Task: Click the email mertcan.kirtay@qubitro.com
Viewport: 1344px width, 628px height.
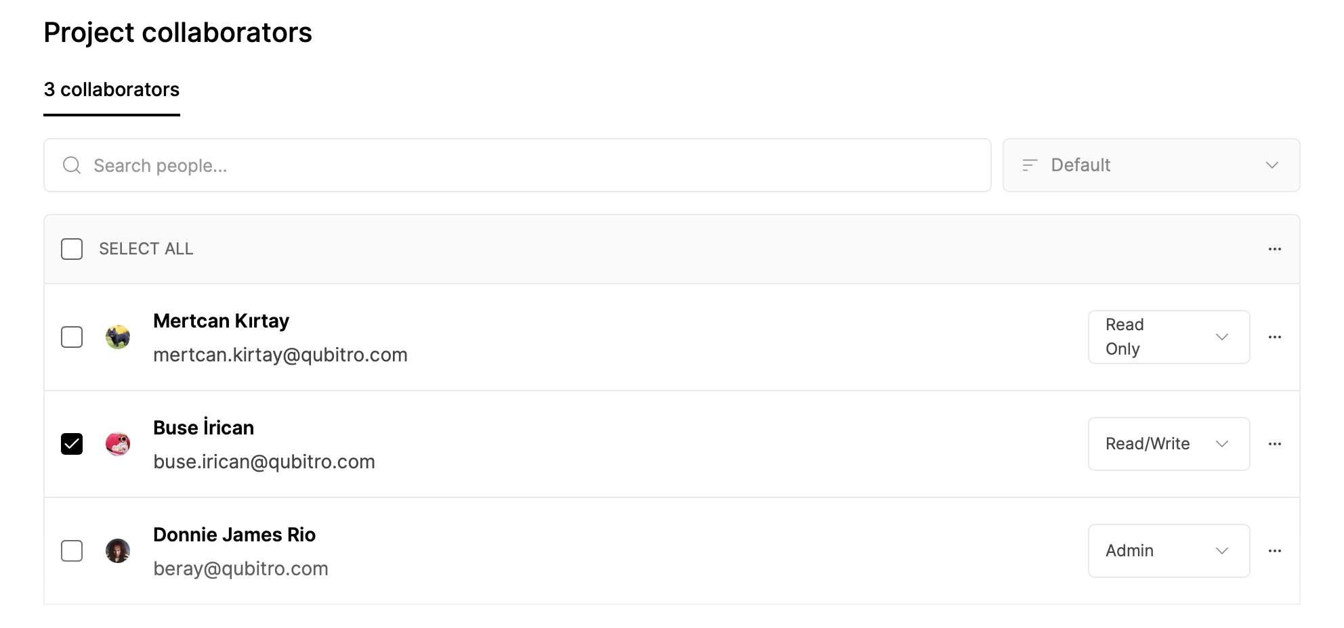Action: tap(280, 355)
